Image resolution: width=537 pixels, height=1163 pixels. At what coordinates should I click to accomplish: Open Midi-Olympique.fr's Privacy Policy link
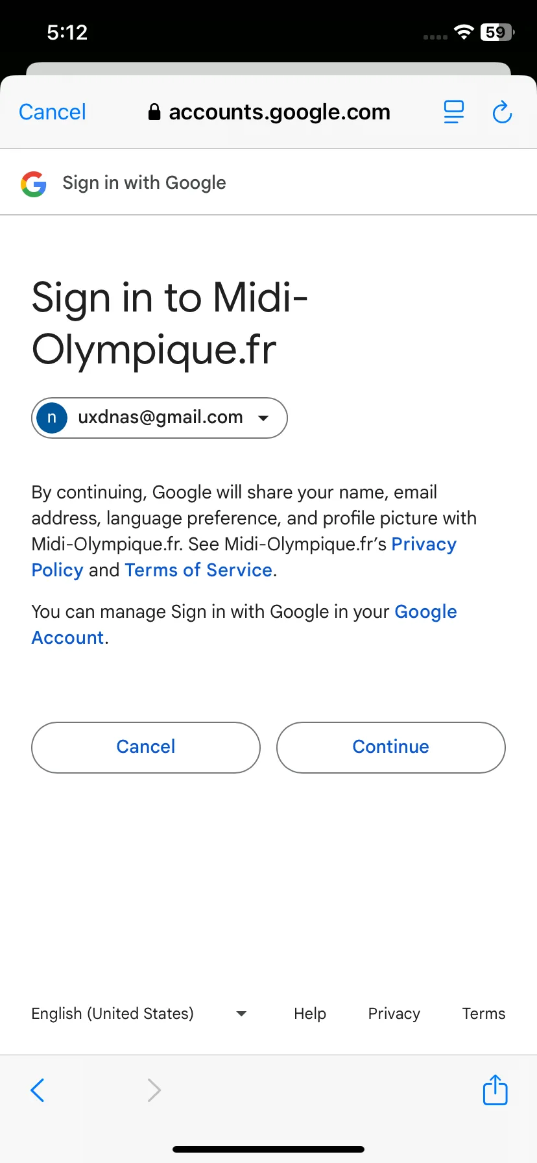point(244,557)
